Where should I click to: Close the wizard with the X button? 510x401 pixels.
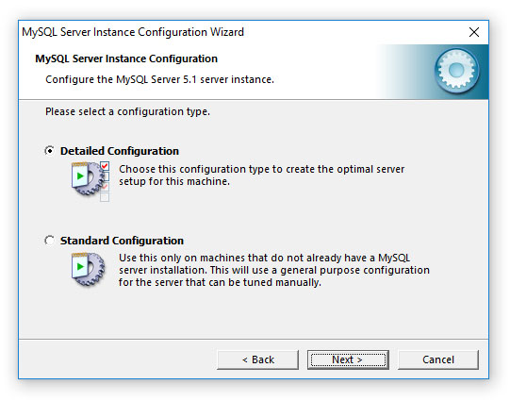click(x=474, y=32)
